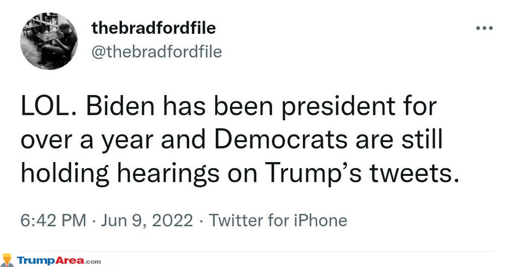The height and width of the screenshot is (267, 514).
Task: Open thebradfordfile's round profile avatar
Action: (x=49, y=41)
